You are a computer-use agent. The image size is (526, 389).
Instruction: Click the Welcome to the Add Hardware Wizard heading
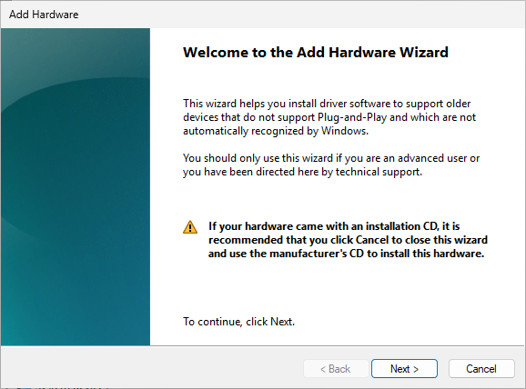pos(316,53)
